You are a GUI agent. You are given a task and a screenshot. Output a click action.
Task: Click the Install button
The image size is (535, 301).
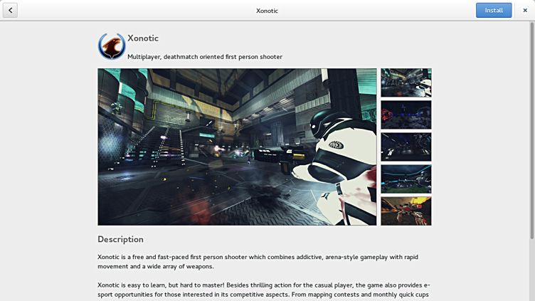click(x=493, y=10)
